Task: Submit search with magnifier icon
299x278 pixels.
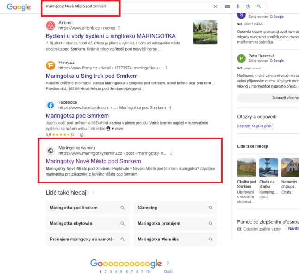Action: click(259, 6)
